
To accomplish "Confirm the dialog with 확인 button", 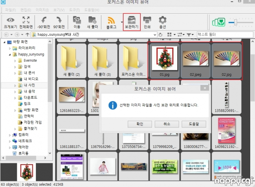I will tap(140, 124).
